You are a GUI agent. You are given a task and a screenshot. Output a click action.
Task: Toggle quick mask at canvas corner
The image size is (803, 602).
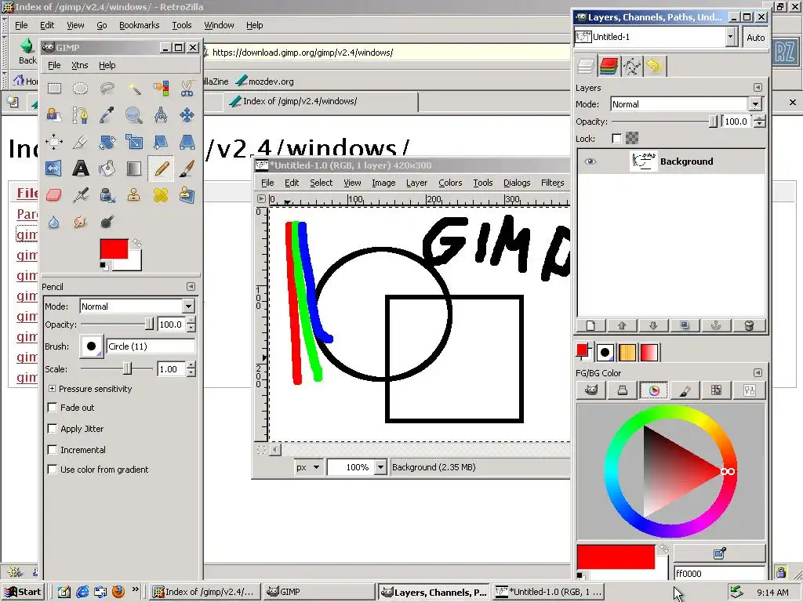261,449
